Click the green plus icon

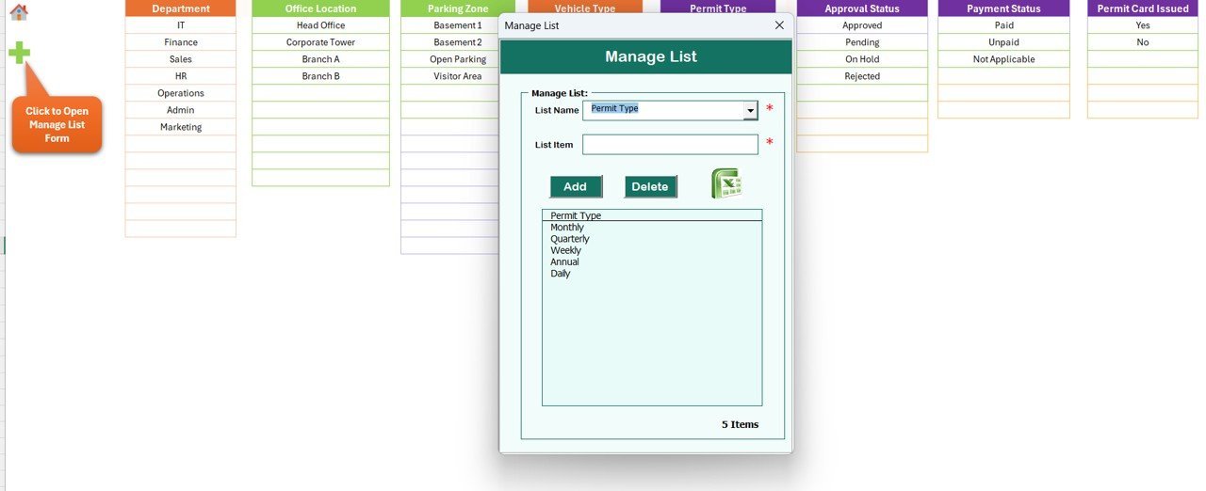[x=19, y=53]
